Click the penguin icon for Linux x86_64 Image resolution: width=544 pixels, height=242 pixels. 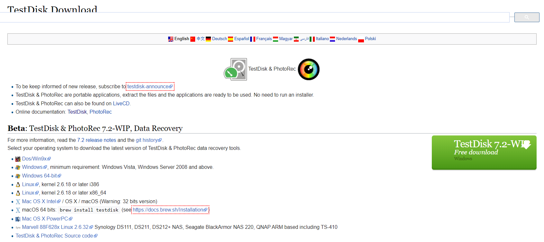(x=18, y=193)
